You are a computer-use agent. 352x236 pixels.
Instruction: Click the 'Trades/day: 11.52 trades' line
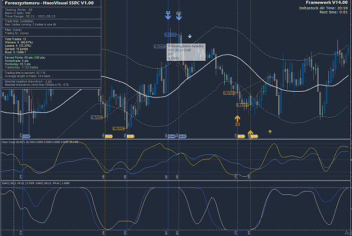(x=21, y=68)
